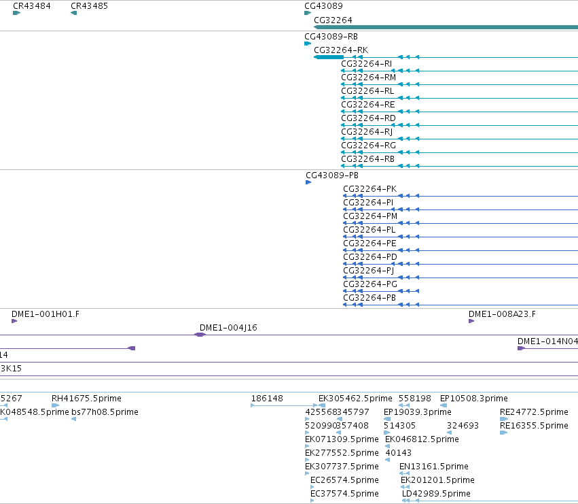Image resolution: width=578 pixels, height=504 pixels.
Task: Click the long arrow line beneath 186148
Action: (284, 405)
